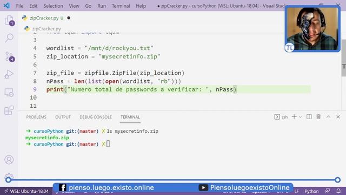Screen dimensions: 346x195
Task: Click the video progress bar start handle
Action: pyautogui.click(x=8, y=180)
